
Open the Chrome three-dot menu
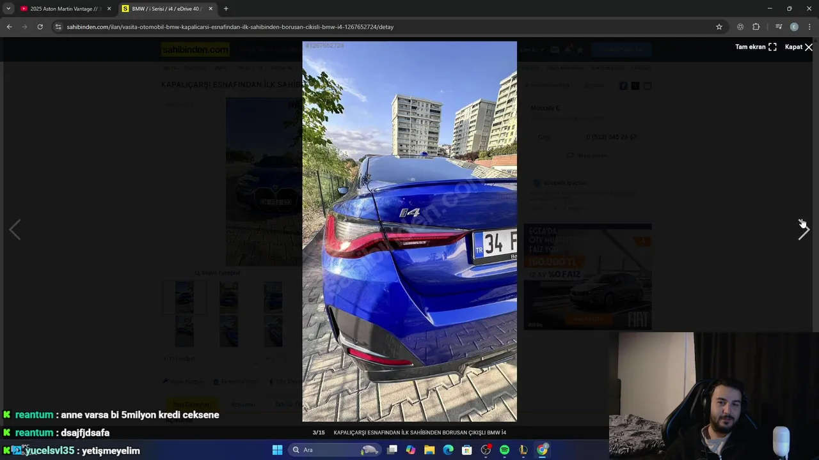click(809, 27)
